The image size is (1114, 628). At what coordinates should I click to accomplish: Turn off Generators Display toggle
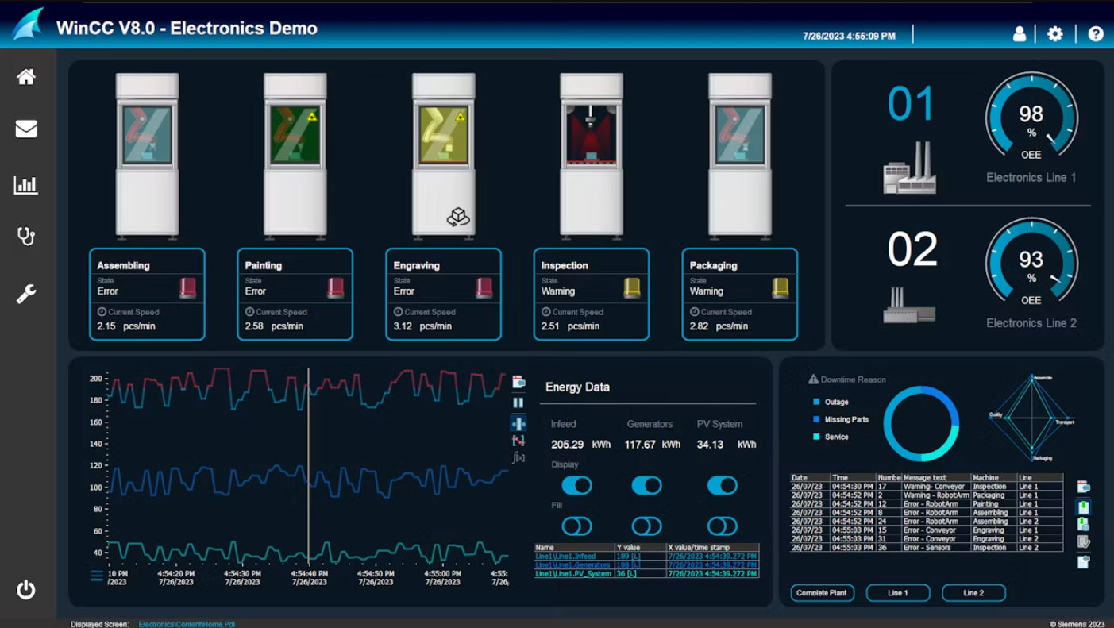[646, 485]
